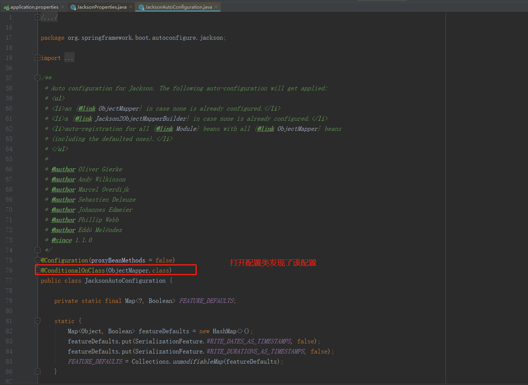Click the FEATURE_DEFAULTS field declaration on line 79
The image size is (528, 385).
point(206,301)
